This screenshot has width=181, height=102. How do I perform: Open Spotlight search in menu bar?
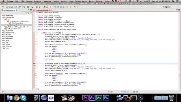(173, 1)
